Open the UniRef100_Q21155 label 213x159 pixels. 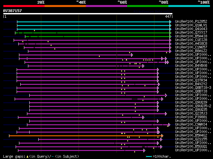pyautogui.click(x=191, y=139)
